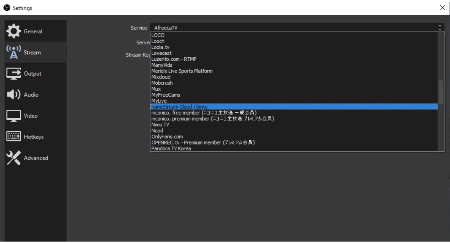Choose LOCO from service list
Screen dimensions: 450x243
click(x=294, y=35)
